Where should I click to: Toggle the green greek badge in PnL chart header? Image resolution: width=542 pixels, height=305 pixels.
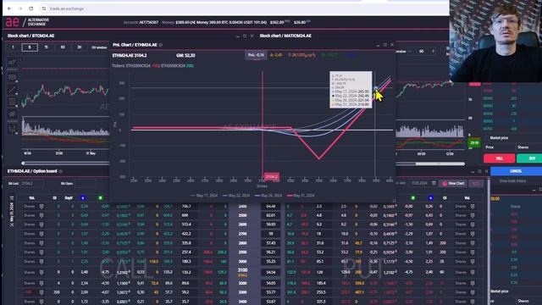pos(329,55)
